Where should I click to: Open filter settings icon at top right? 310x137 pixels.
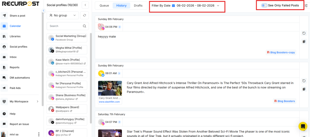point(306,6)
